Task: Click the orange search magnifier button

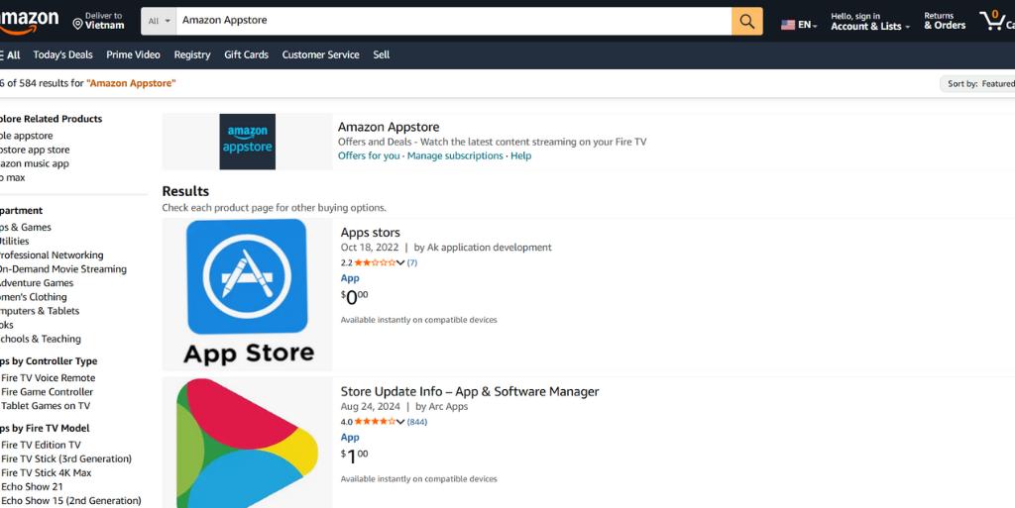Action: [747, 21]
